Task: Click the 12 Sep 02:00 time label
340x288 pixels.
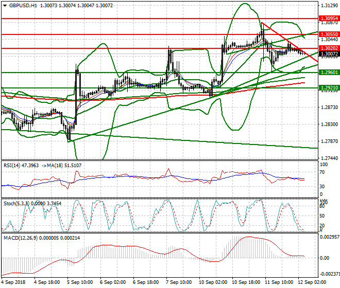Action: pyautogui.click(x=311, y=282)
